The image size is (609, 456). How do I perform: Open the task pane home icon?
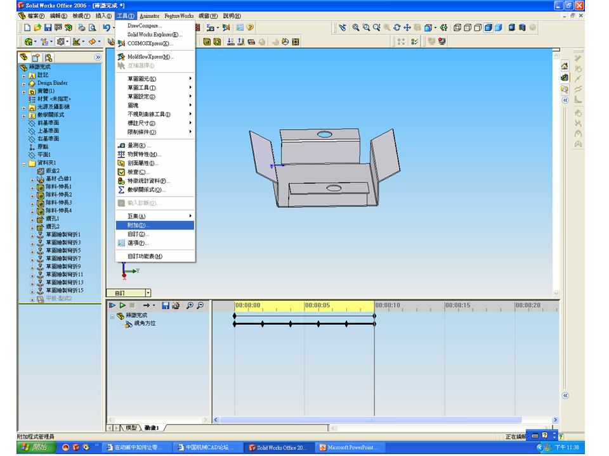(565, 66)
